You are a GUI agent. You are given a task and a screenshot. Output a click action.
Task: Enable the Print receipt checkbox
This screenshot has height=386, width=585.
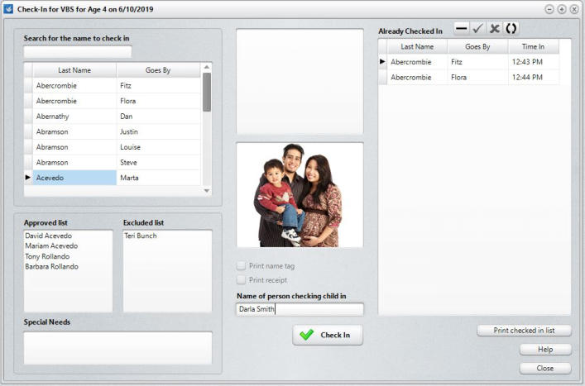tap(241, 280)
